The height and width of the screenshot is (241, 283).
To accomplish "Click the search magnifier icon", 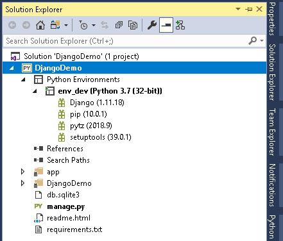I will coord(253,40).
